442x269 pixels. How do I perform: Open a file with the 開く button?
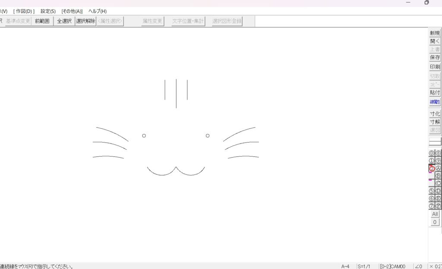tap(435, 41)
